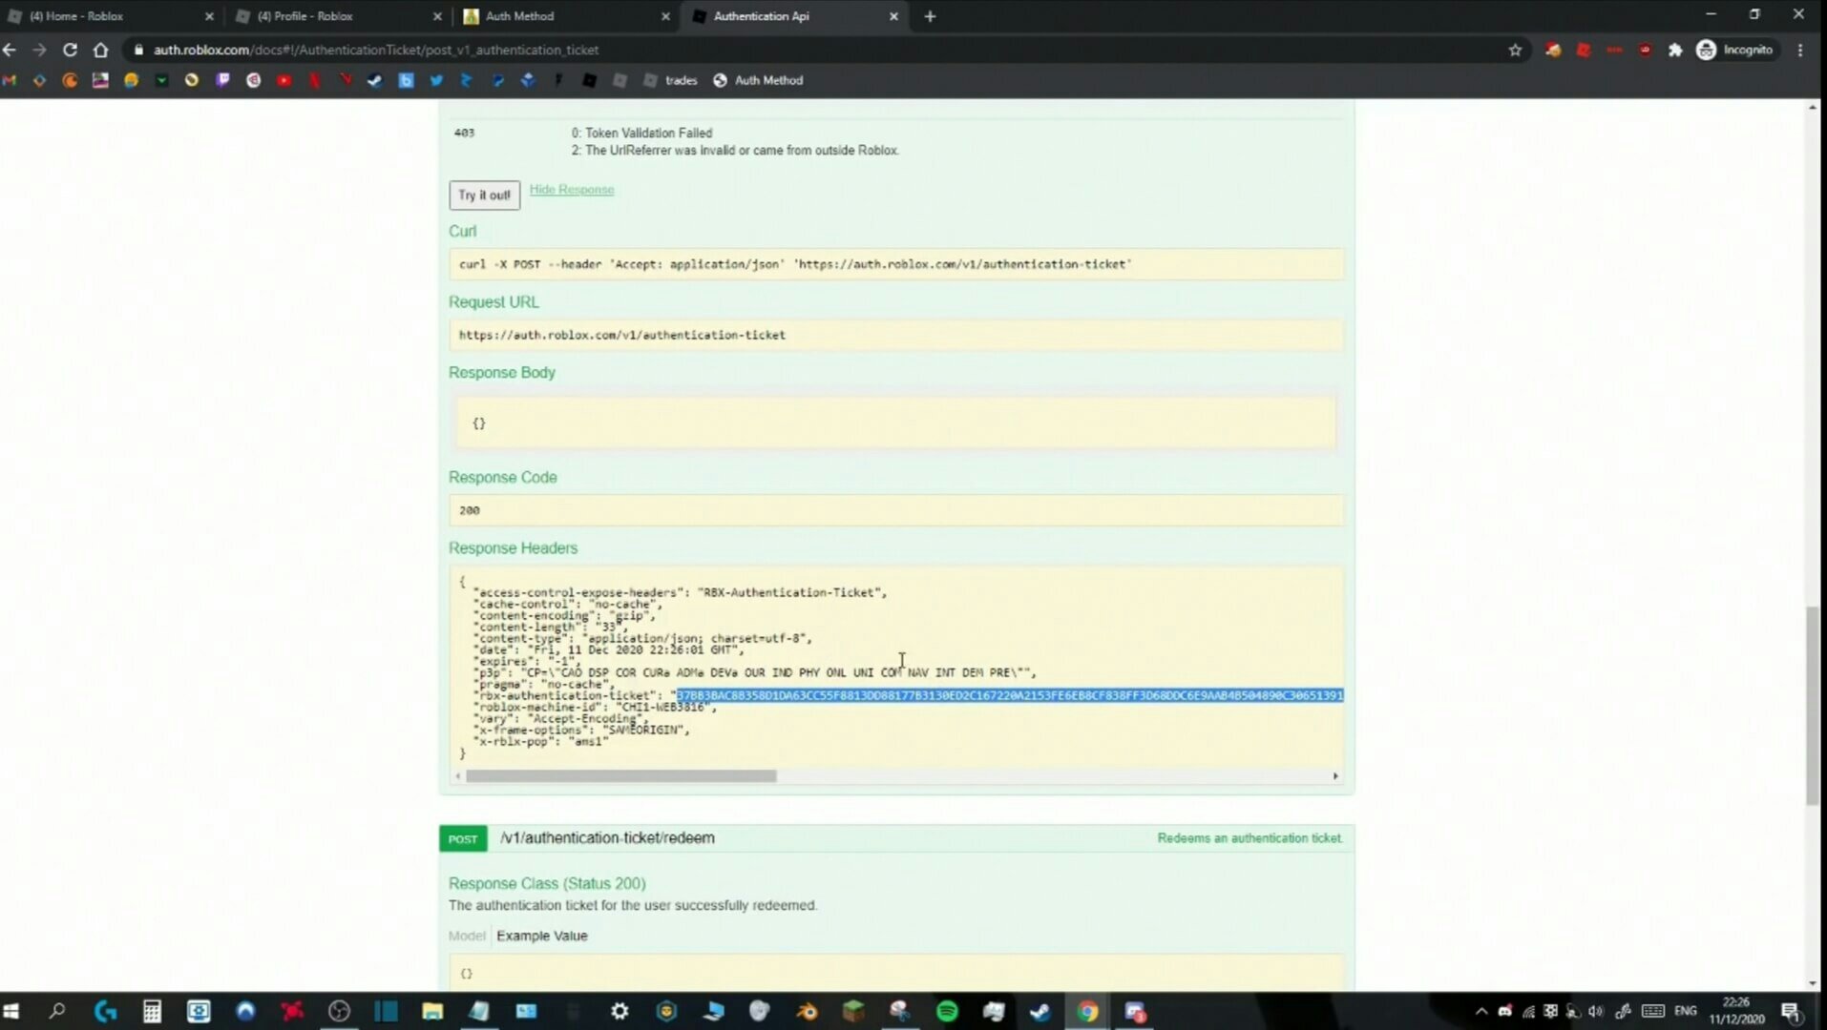The width and height of the screenshot is (1827, 1030).
Task: Open a new browser tab
Action: click(930, 16)
